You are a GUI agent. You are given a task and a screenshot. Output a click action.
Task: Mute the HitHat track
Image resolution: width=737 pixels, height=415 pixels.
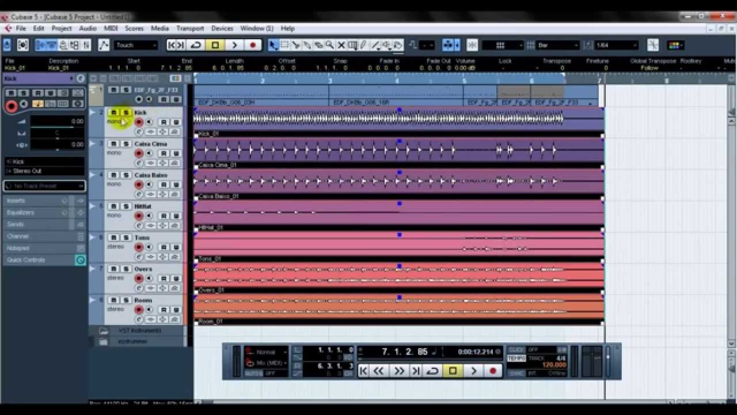click(x=113, y=206)
